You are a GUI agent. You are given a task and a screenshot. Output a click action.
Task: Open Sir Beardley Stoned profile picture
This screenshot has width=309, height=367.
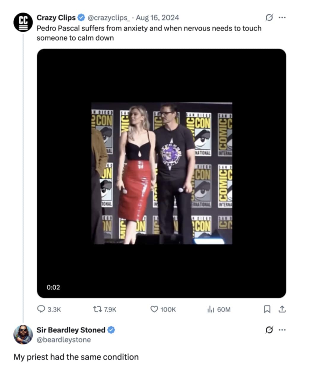(x=23, y=335)
